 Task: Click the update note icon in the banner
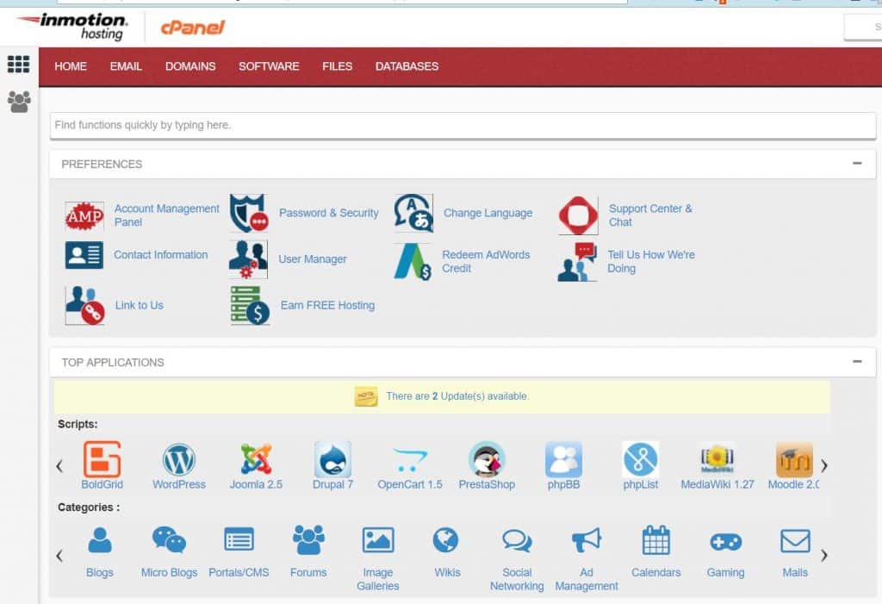click(x=366, y=396)
